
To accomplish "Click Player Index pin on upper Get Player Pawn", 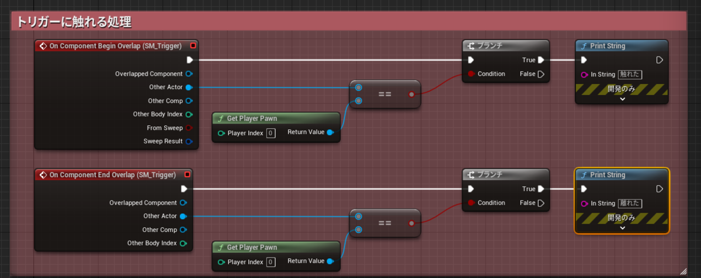I will (221, 133).
